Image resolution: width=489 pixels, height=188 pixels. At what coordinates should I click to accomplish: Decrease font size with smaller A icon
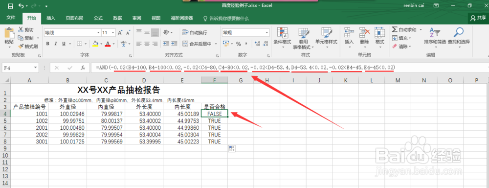pyautogui.click(x=128, y=32)
